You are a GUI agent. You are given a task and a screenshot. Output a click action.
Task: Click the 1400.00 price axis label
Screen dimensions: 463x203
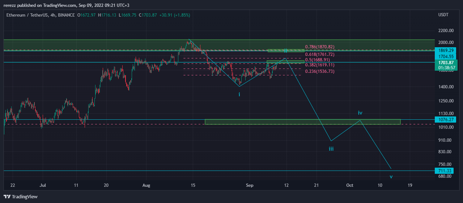coord(446,87)
